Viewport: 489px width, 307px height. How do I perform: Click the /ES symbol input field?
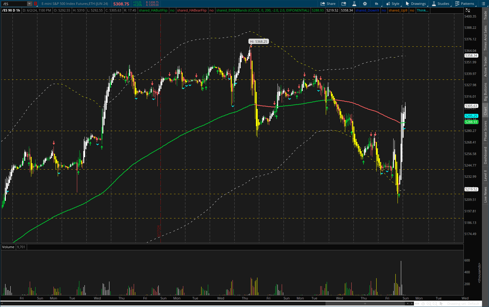[x=14, y=4]
